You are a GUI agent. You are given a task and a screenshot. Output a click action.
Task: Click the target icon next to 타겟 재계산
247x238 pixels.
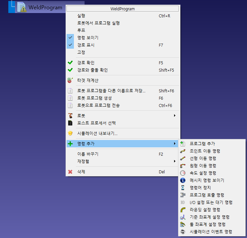point(70,80)
